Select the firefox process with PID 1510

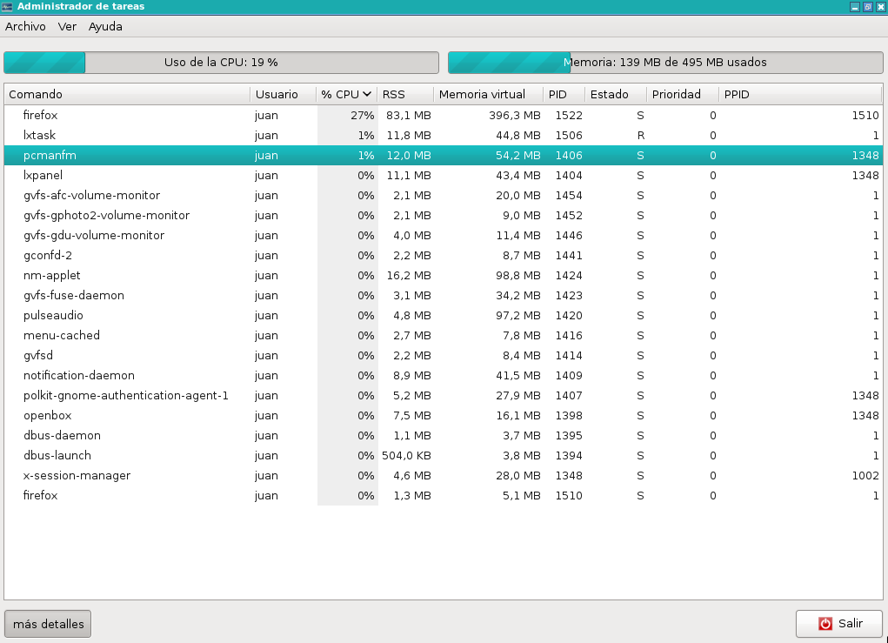click(443, 496)
